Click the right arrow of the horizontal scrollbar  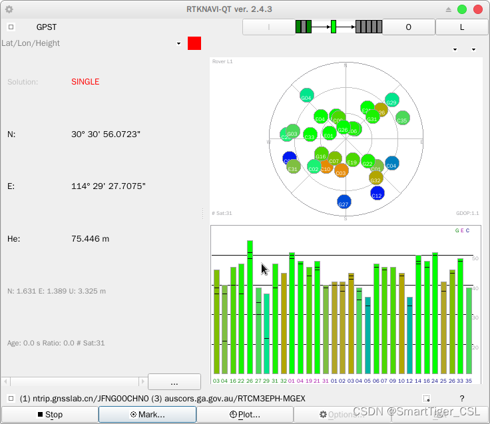coord(142,381)
